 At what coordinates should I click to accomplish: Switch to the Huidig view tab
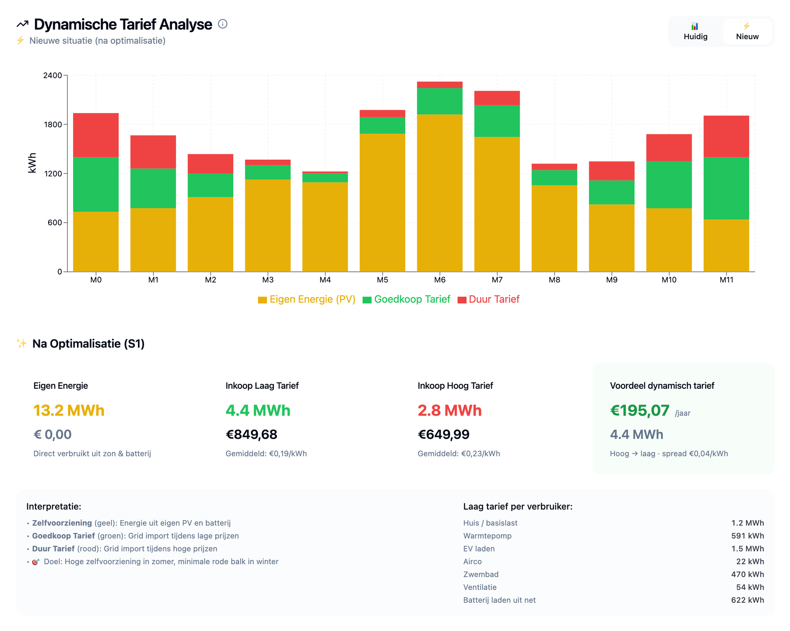(695, 31)
